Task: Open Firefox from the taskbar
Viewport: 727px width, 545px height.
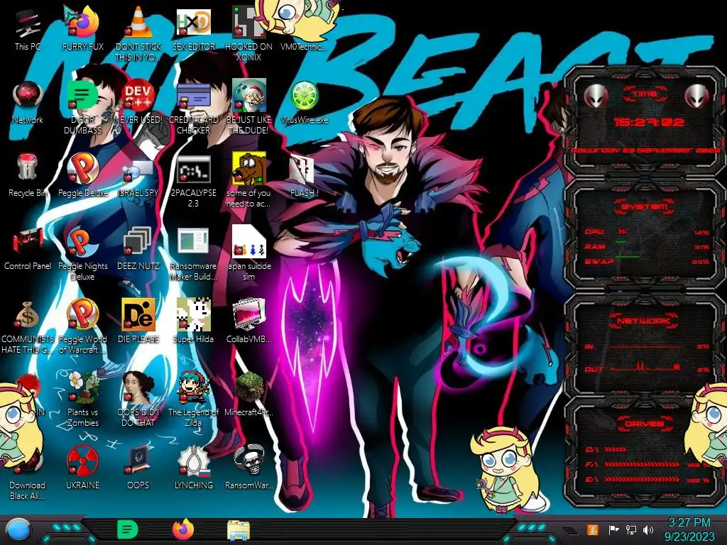Action: click(x=183, y=529)
